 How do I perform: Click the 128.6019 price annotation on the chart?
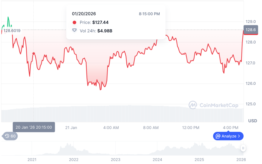12,30
